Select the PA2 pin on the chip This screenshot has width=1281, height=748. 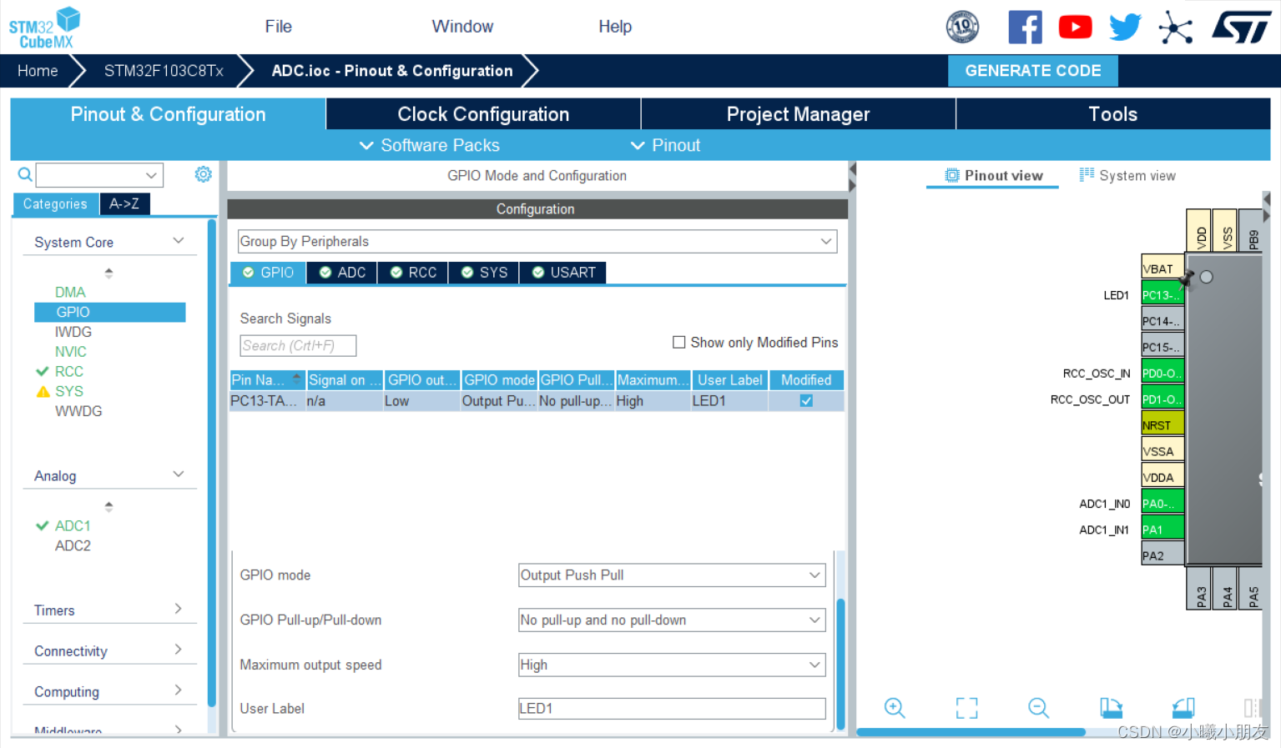[1162, 555]
